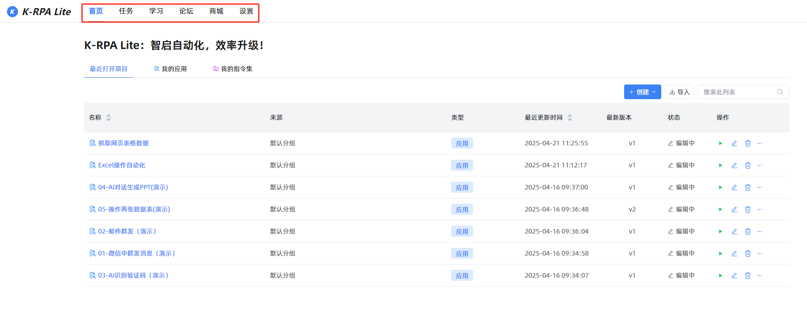Edit the 03-AI识别验证码（演示）project

734,276
